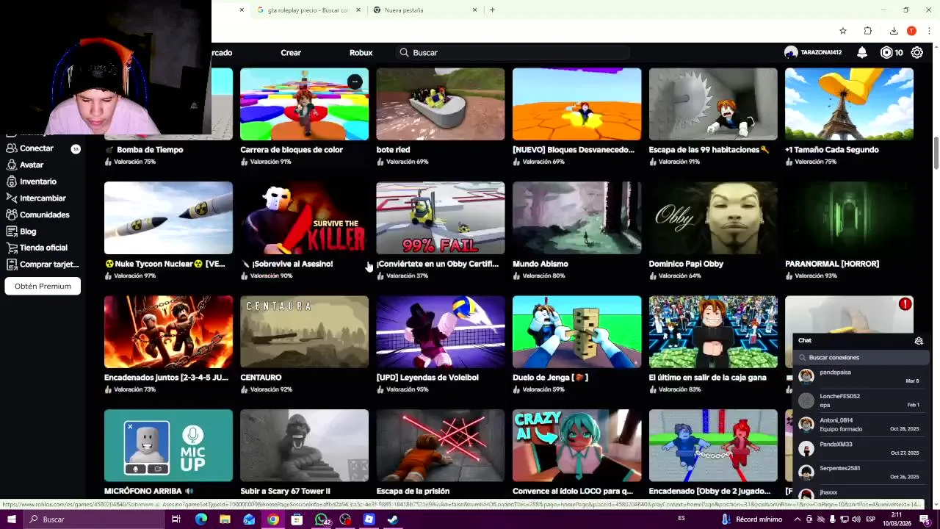
Task: Open the Roblox settings gear
Action: point(917,52)
